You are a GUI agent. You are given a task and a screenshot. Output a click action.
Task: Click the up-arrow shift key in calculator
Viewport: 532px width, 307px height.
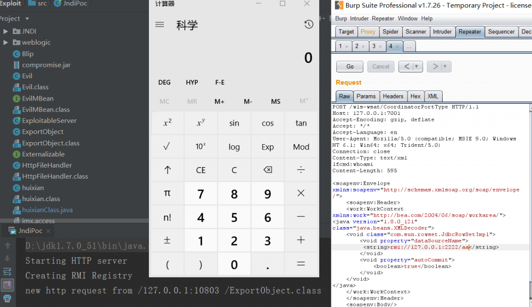click(x=167, y=170)
